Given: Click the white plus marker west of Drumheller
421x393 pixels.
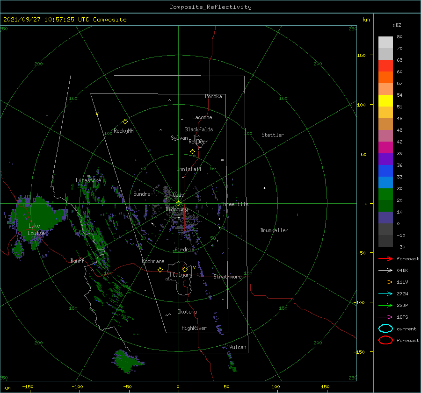Looking at the screenshot, I should pos(264,188).
